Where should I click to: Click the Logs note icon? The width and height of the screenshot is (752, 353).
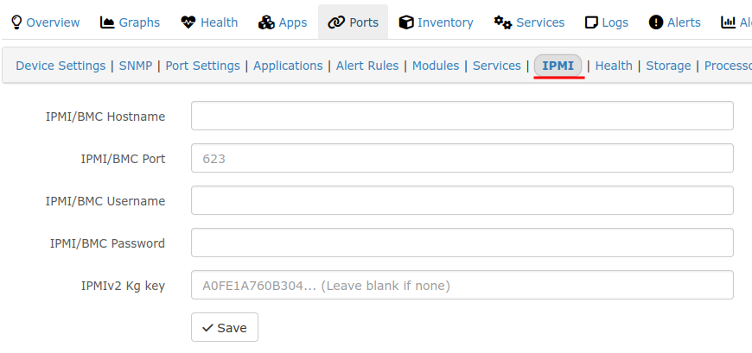pyautogui.click(x=591, y=22)
